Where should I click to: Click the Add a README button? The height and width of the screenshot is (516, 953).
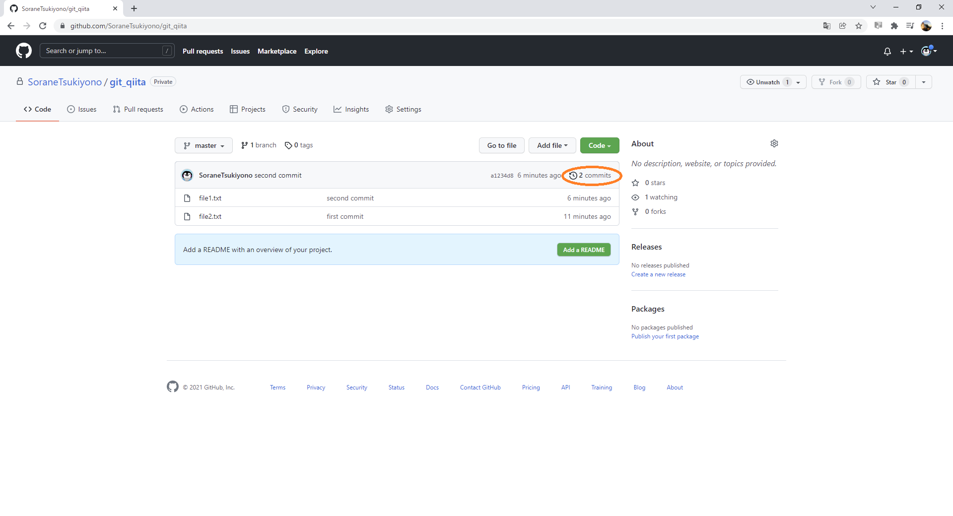point(584,250)
